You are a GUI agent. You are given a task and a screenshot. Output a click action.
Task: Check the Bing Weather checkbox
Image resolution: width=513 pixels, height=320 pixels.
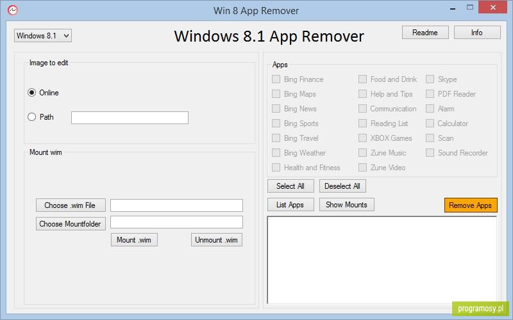click(x=276, y=152)
